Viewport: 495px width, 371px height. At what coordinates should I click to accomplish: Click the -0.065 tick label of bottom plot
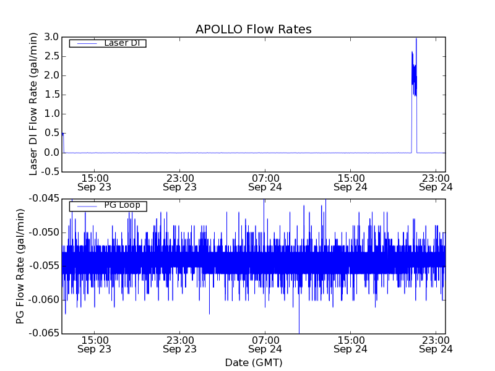click(x=44, y=333)
